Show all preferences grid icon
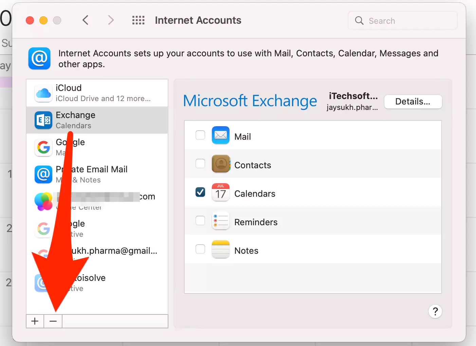This screenshot has width=476, height=346. (138, 20)
